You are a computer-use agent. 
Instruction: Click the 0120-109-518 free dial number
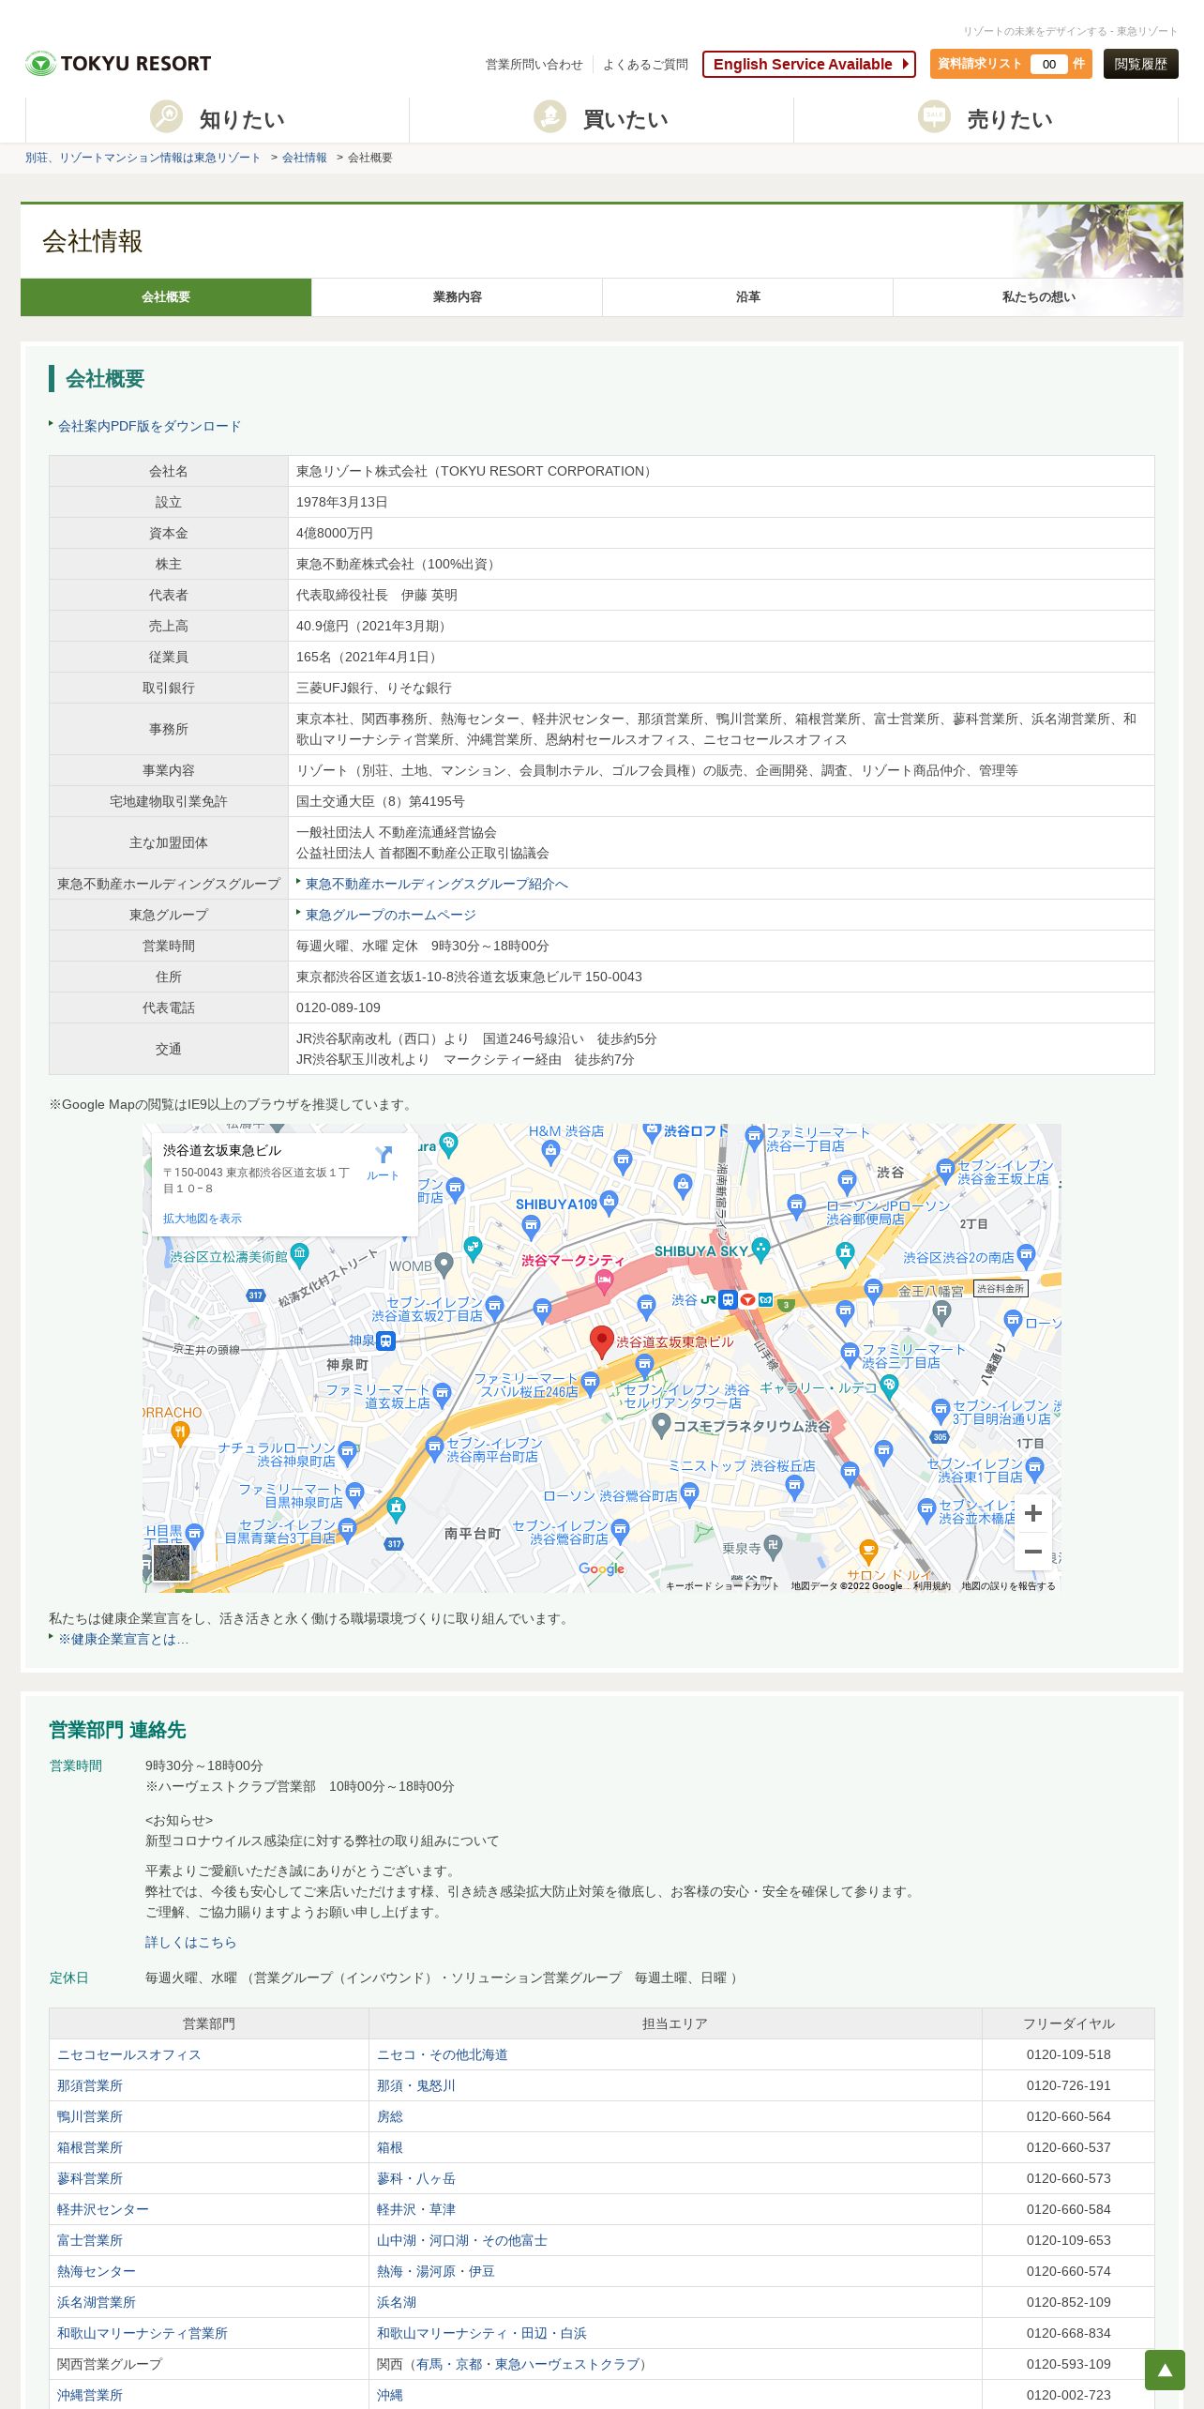1069,2054
